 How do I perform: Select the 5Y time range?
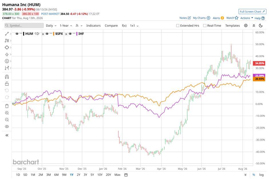[92, 175]
